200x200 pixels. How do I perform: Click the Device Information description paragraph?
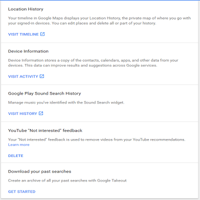93,63
